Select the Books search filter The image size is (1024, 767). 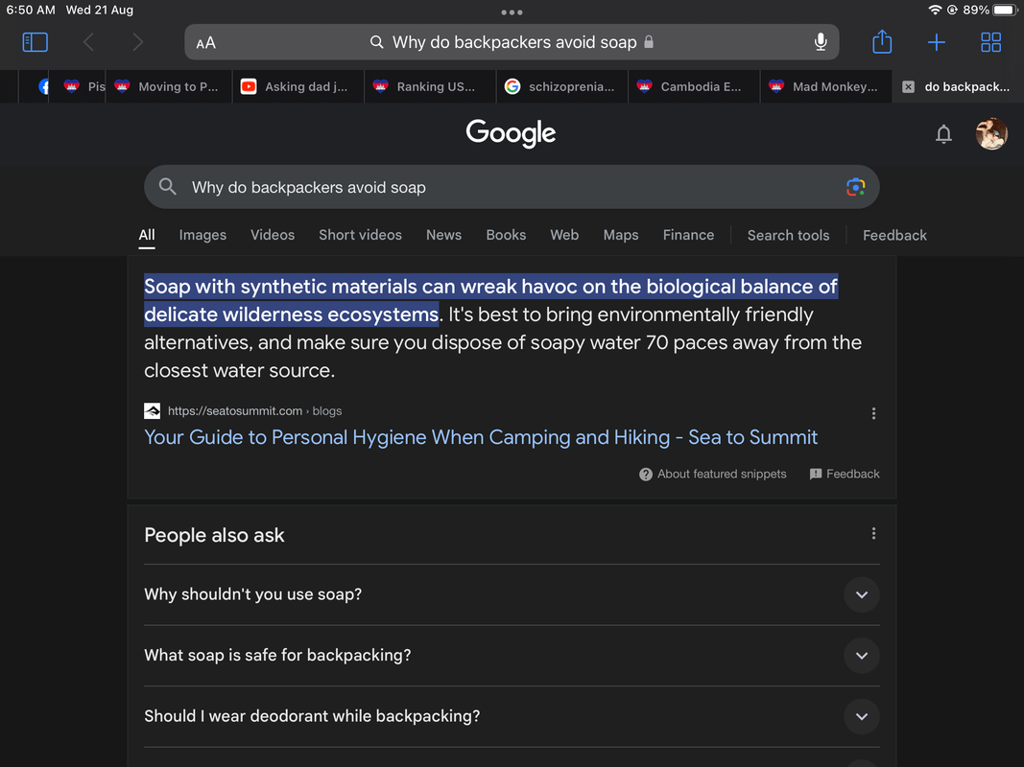(506, 235)
